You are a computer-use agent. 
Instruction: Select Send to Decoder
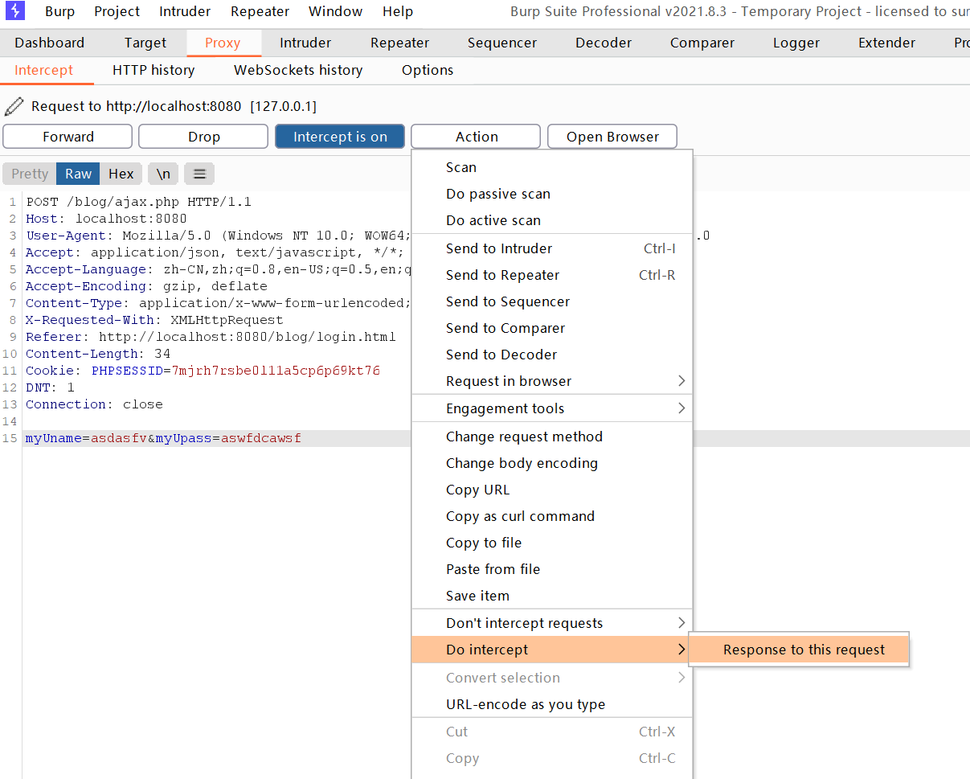point(552,355)
